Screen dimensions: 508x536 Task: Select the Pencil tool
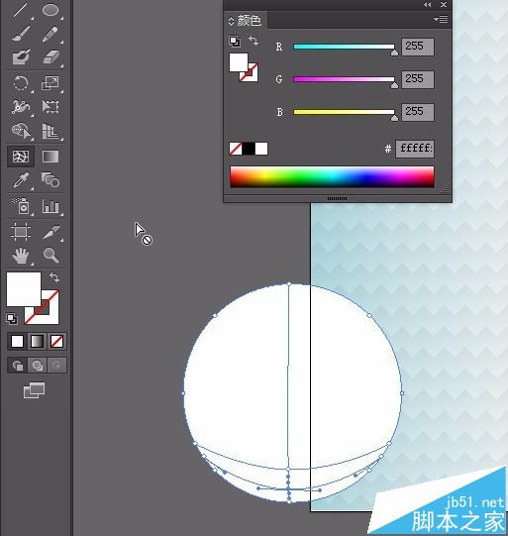coord(51,34)
